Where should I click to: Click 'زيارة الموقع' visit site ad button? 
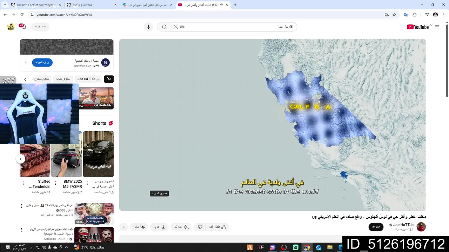[x=42, y=63]
